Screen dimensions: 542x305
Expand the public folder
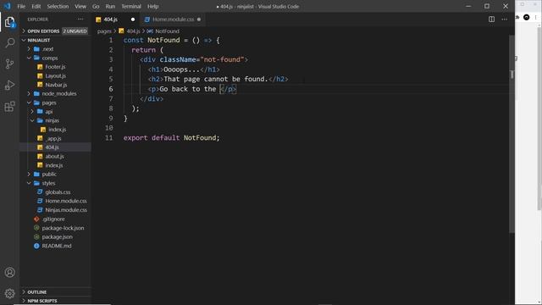coord(55,175)
